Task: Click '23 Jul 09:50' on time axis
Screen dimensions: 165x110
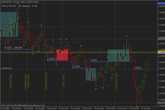Action: [x=29, y=108]
